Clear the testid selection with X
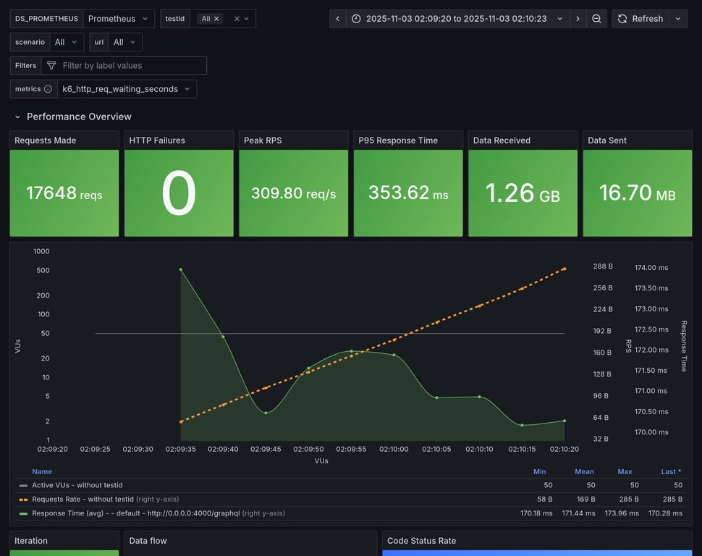Screen dimensions: 702x556 pos(237,19)
